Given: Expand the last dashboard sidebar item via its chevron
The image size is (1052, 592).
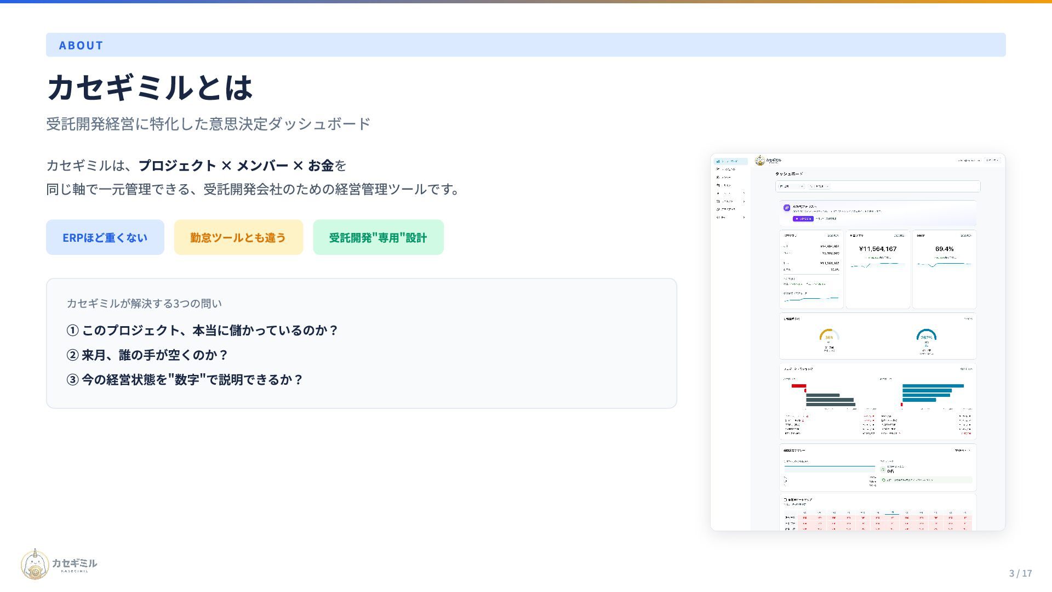Looking at the screenshot, I should (x=744, y=218).
